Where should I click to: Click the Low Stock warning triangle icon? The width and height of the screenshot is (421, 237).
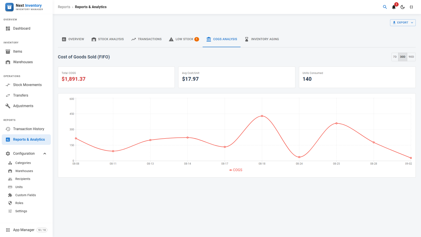[171, 39]
